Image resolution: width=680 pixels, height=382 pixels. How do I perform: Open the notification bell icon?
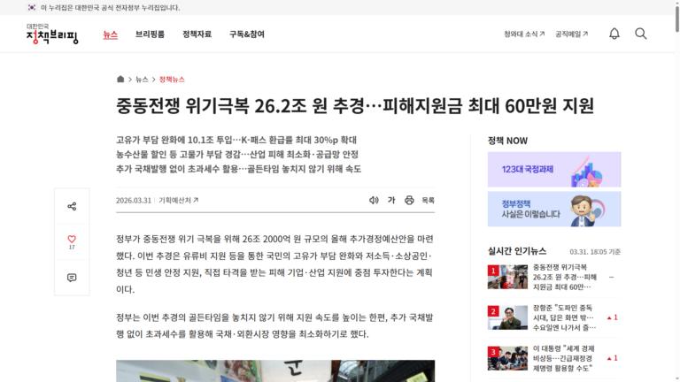614,34
